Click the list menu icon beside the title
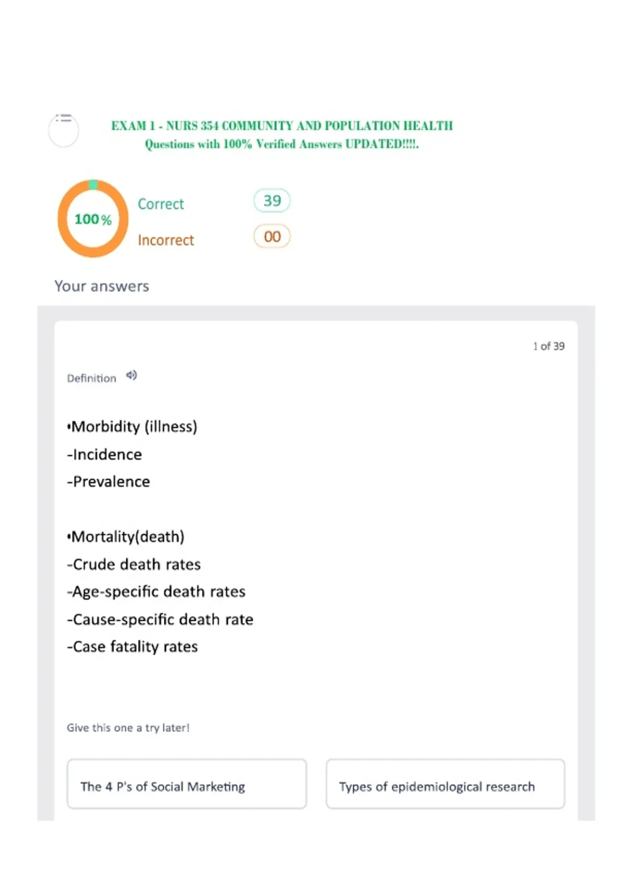The width and height of the screenshot is (631, 894). pyautogui.click(x=64, y=118)
